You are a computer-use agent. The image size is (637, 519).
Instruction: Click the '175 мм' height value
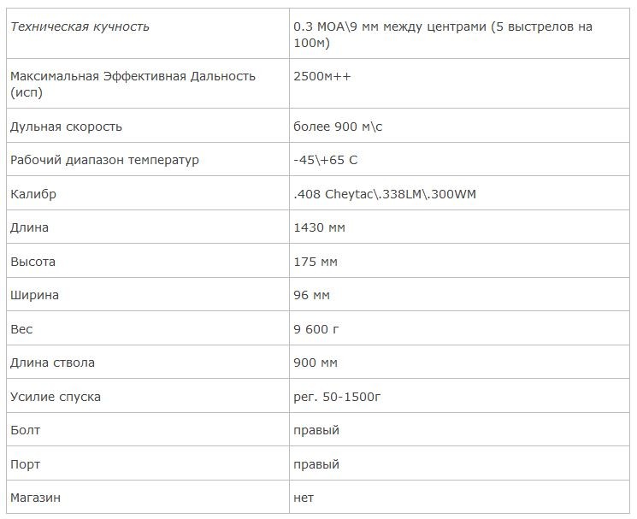[x=316, y=262]
